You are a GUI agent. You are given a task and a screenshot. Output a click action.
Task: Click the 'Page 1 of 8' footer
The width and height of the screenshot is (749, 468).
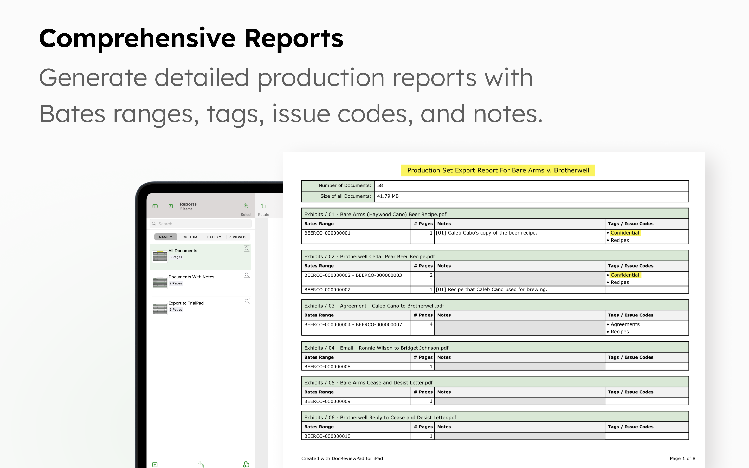(682, 458)
